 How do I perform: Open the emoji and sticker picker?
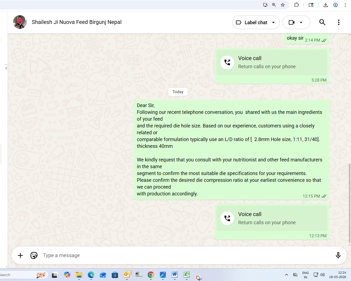point(34,255)
